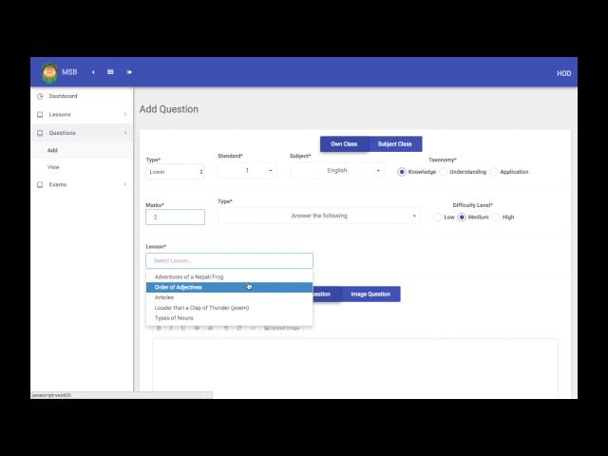Viewport: 608px width, 456px height.
Task: Choose High difficulty level
Action: pyautogui.click(x=496, y=218)
